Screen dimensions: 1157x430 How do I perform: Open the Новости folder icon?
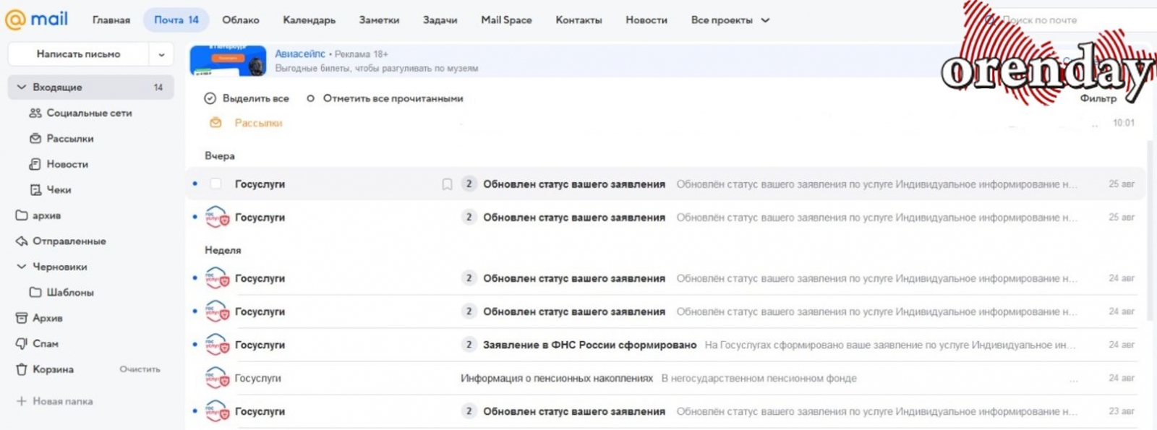point(35,165)
